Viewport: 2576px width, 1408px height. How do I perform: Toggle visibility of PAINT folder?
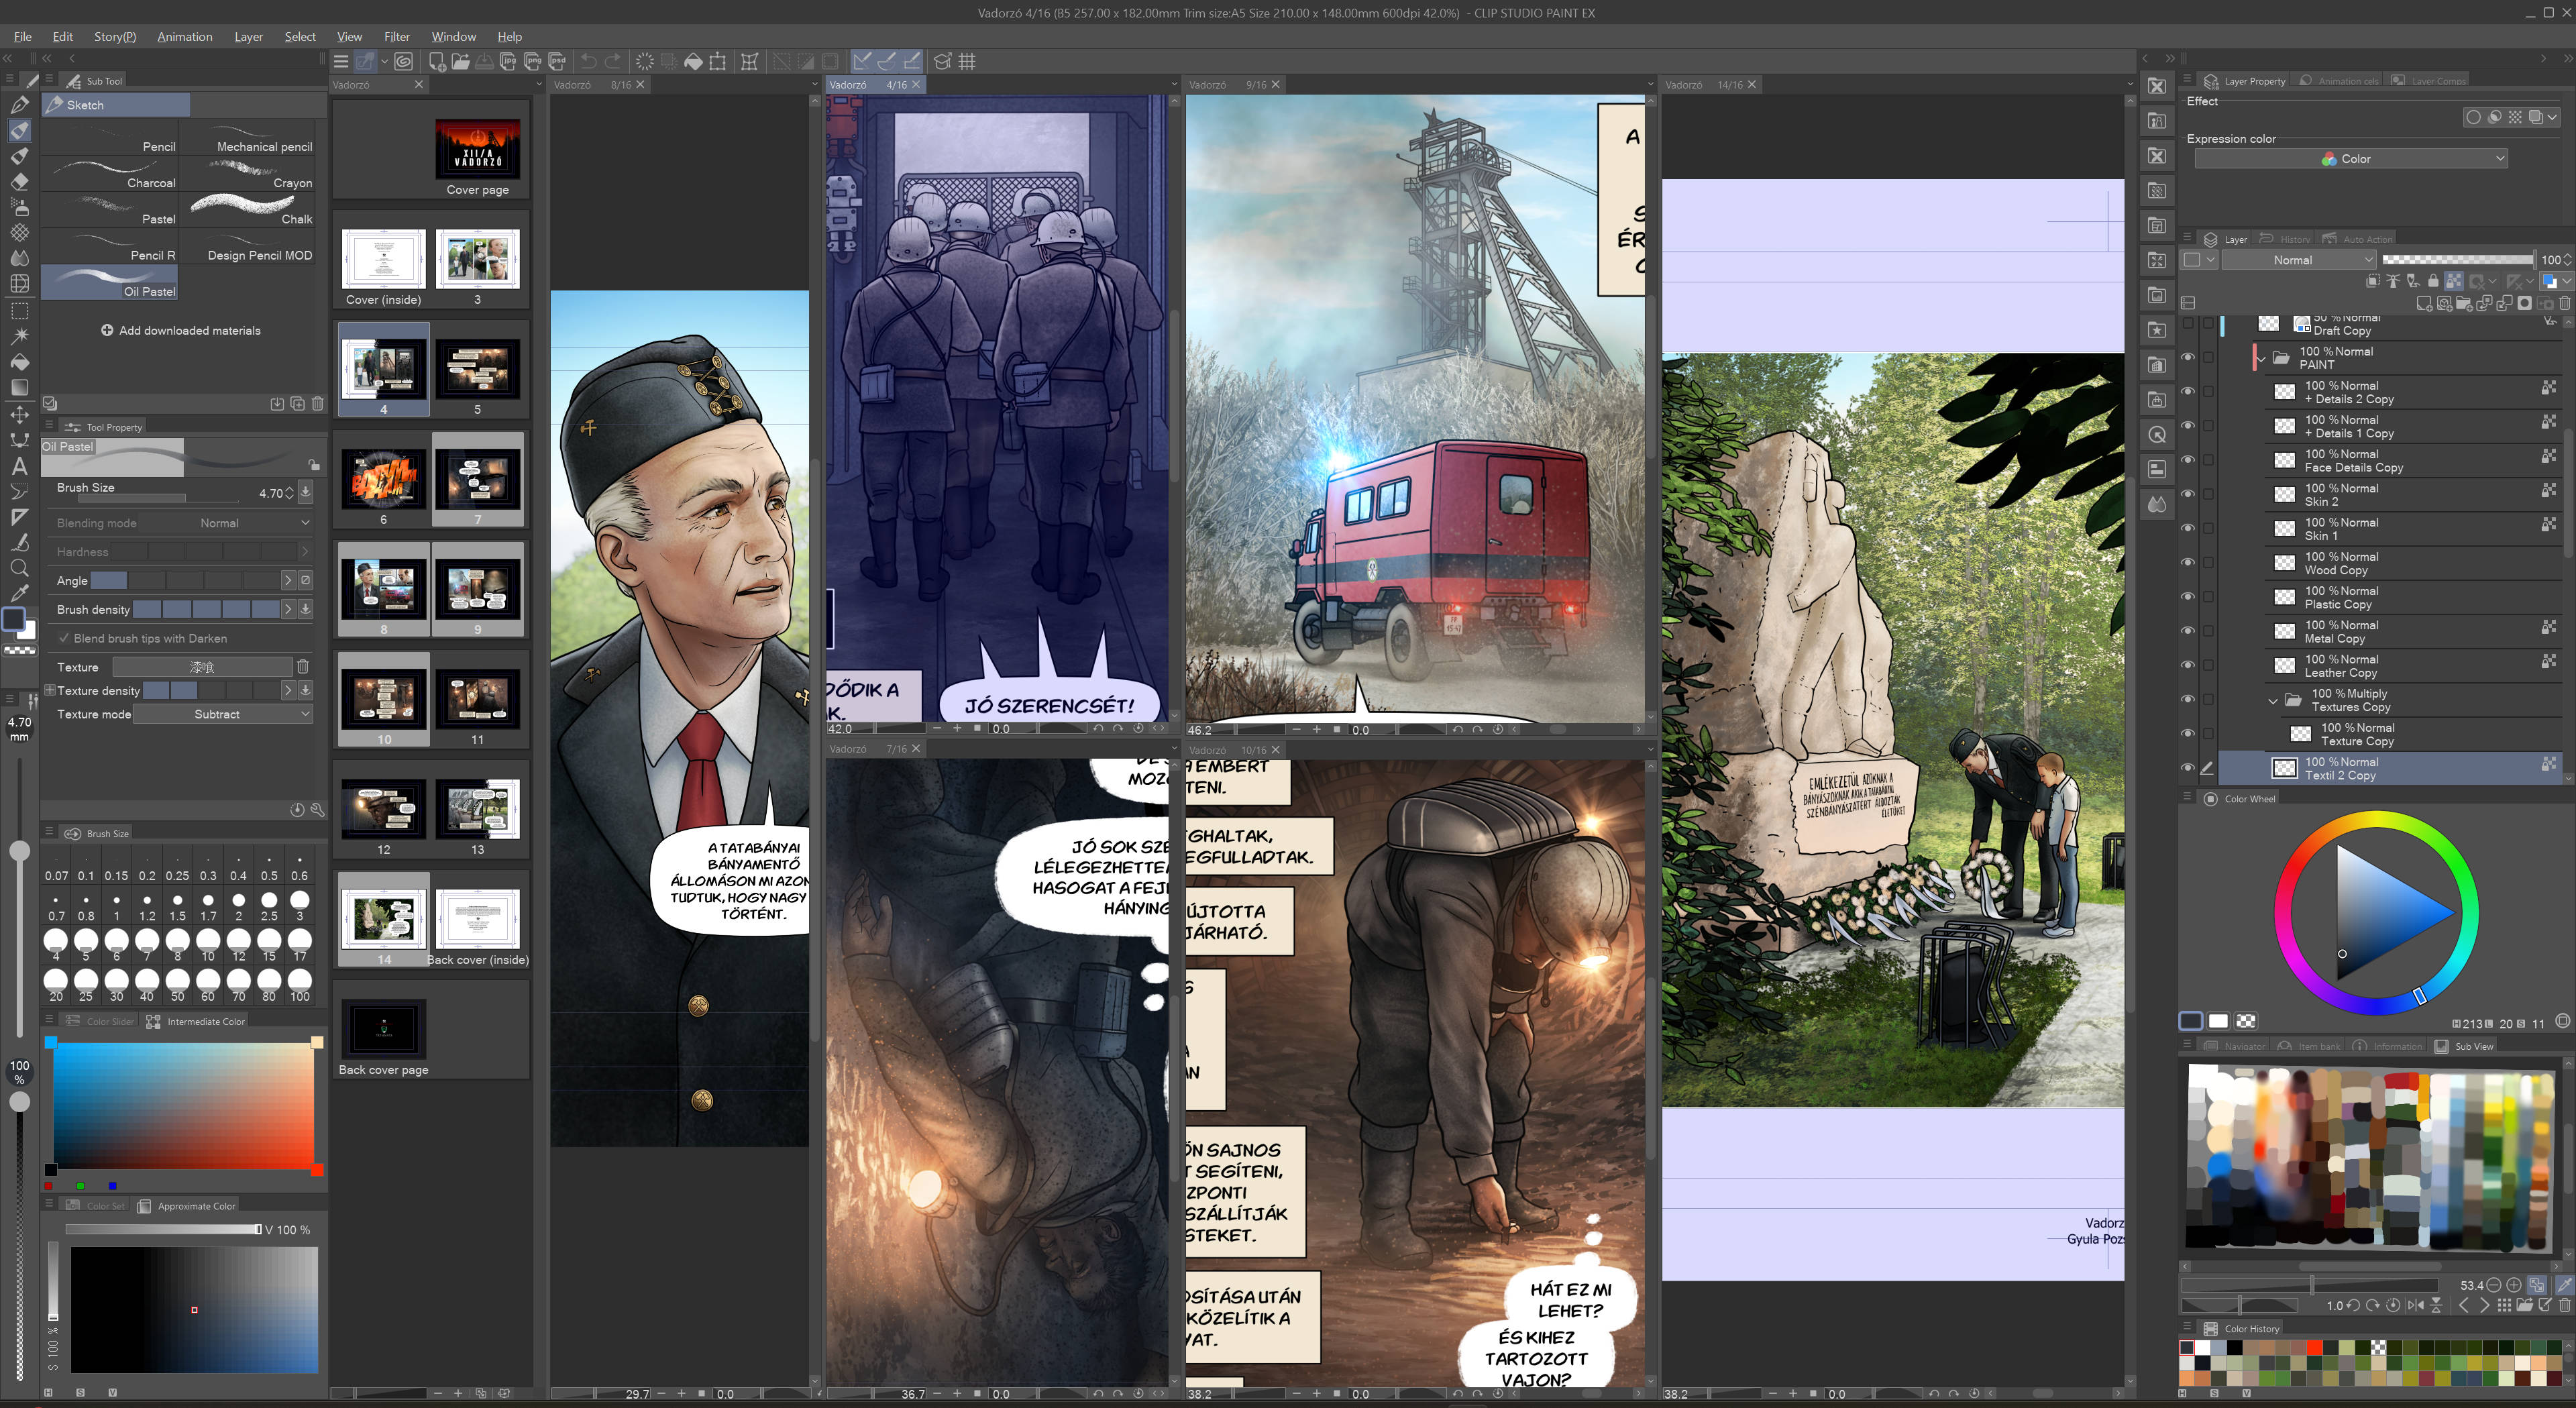point(2187,357)
